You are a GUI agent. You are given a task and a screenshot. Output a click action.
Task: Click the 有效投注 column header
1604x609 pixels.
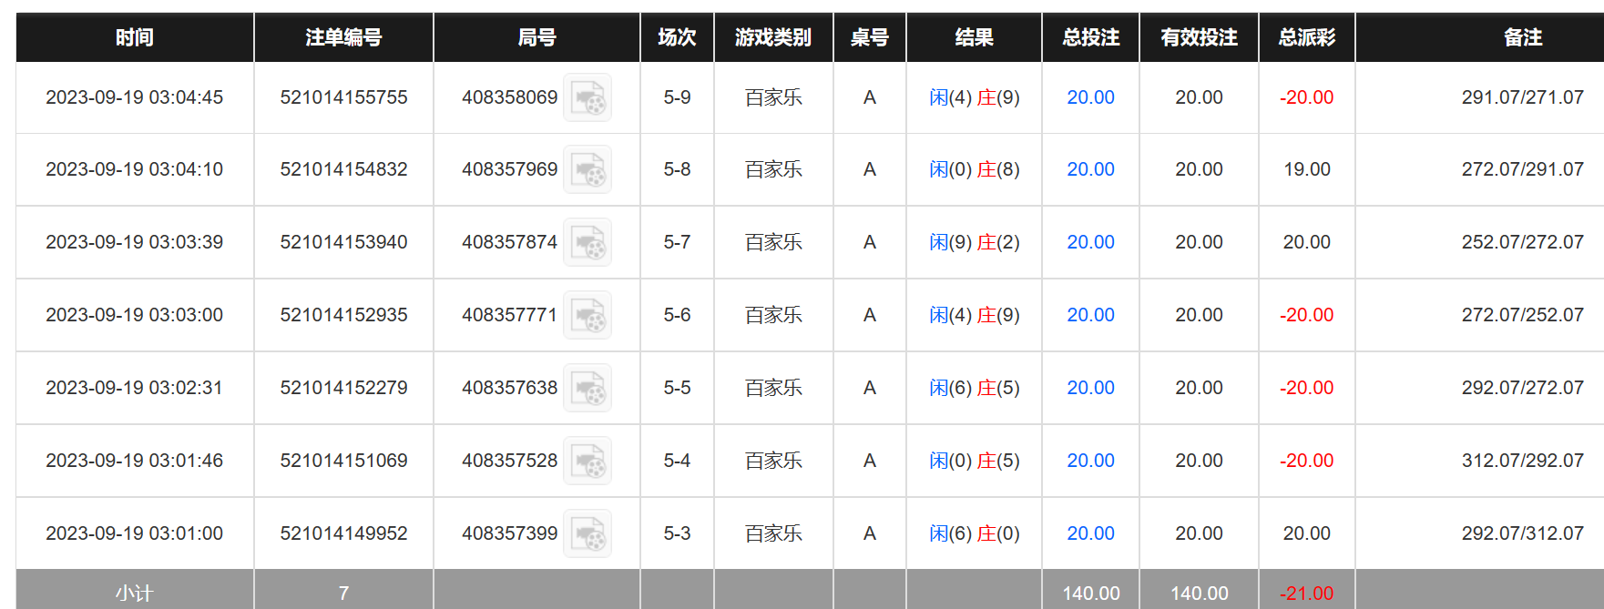(1199, 37)
